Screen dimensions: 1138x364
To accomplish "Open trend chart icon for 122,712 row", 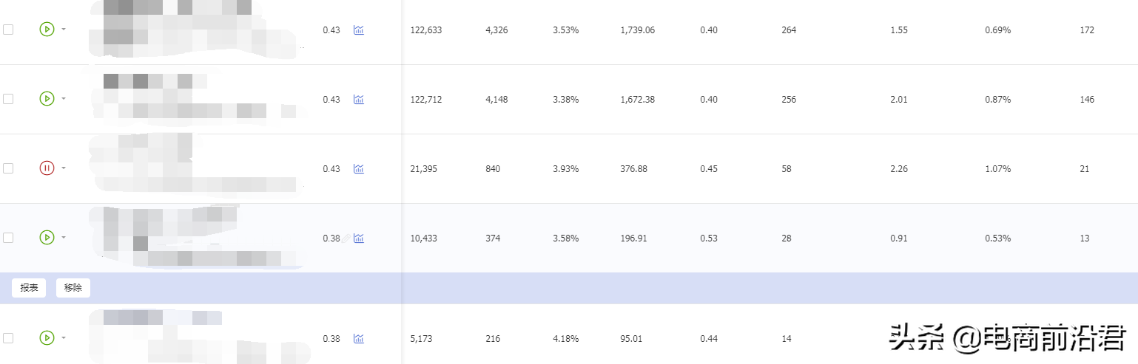I will [359, 99].
